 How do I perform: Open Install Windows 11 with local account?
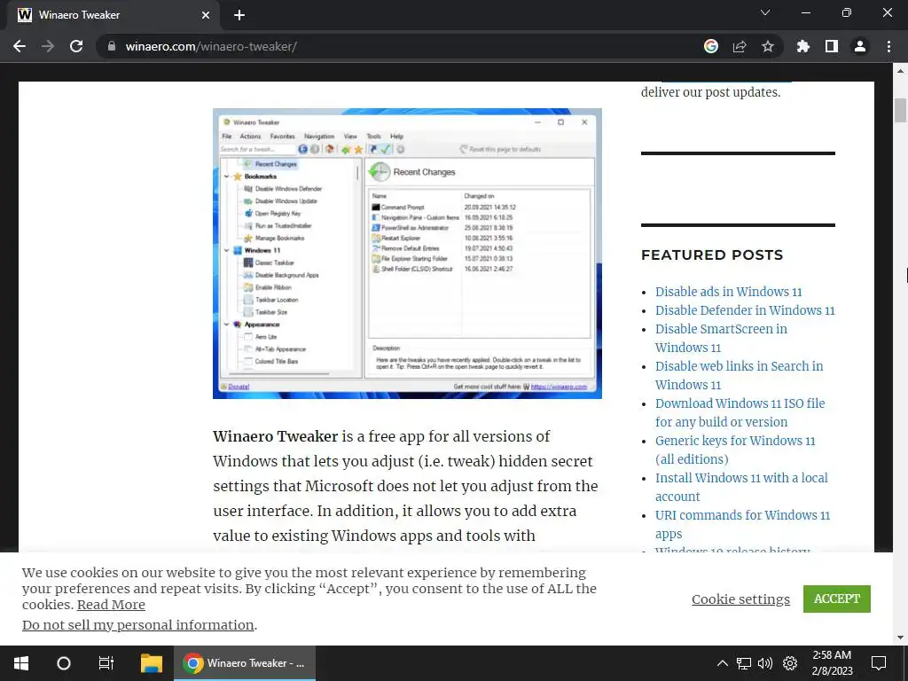pos(742,487)
